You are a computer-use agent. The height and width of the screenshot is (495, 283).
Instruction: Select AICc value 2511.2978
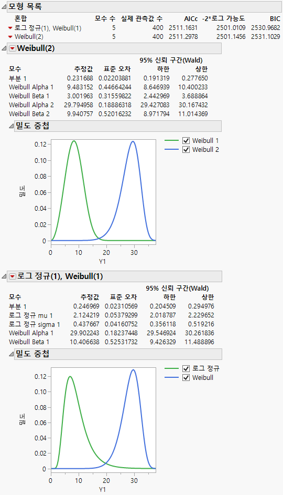pyautogui.click(x=183, y=37)
